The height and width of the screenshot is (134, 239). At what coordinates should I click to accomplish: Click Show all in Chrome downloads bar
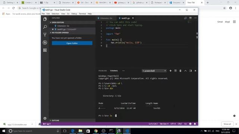[227, 124]
